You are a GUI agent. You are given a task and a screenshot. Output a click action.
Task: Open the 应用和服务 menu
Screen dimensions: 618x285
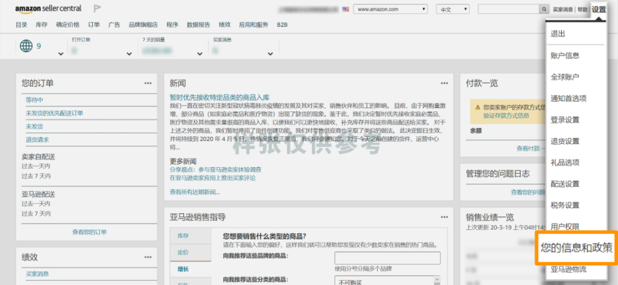[x=253, y=25]
